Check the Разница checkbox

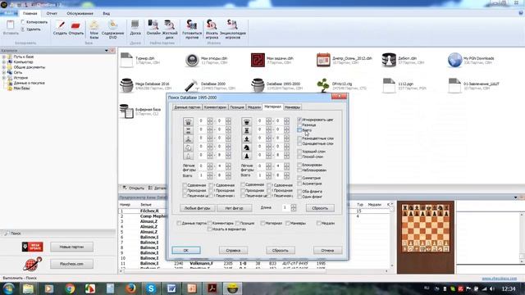point(299,125)
